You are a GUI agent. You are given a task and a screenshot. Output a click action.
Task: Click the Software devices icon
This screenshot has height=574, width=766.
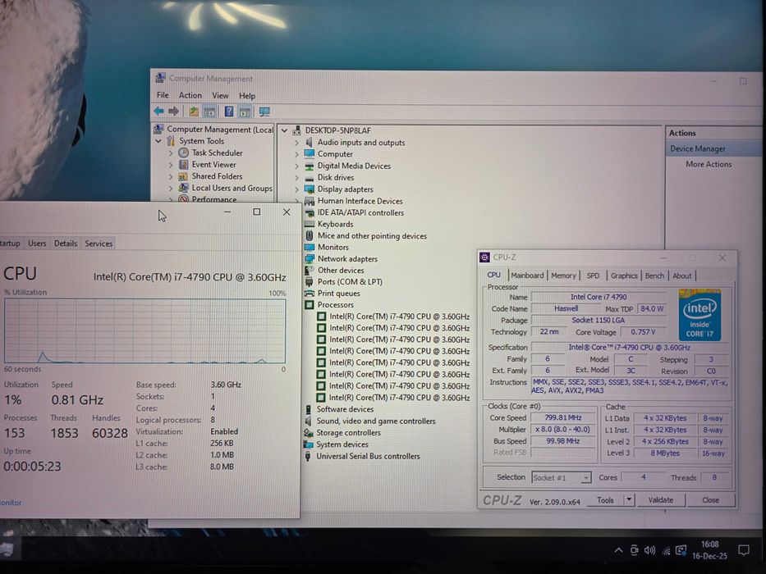[308, 409]
